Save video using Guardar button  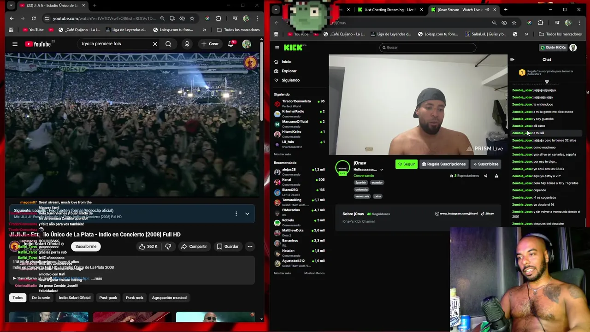coord(228,246)
